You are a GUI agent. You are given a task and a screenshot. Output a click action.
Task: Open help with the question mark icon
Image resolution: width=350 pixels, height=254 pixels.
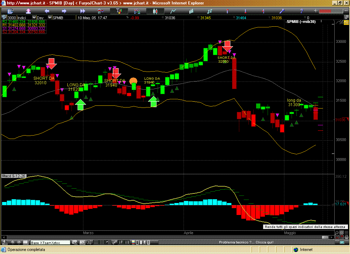tap(301, 11)
